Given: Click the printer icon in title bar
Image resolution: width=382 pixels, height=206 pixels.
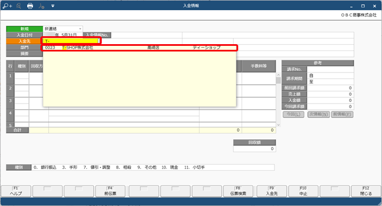Looking at the screenshot, I should click(x=30, y=6).
